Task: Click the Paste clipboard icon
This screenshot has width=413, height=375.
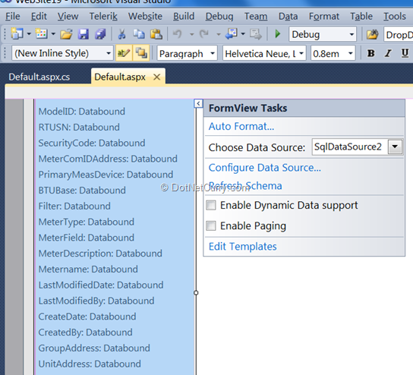Action: point(156,34)
